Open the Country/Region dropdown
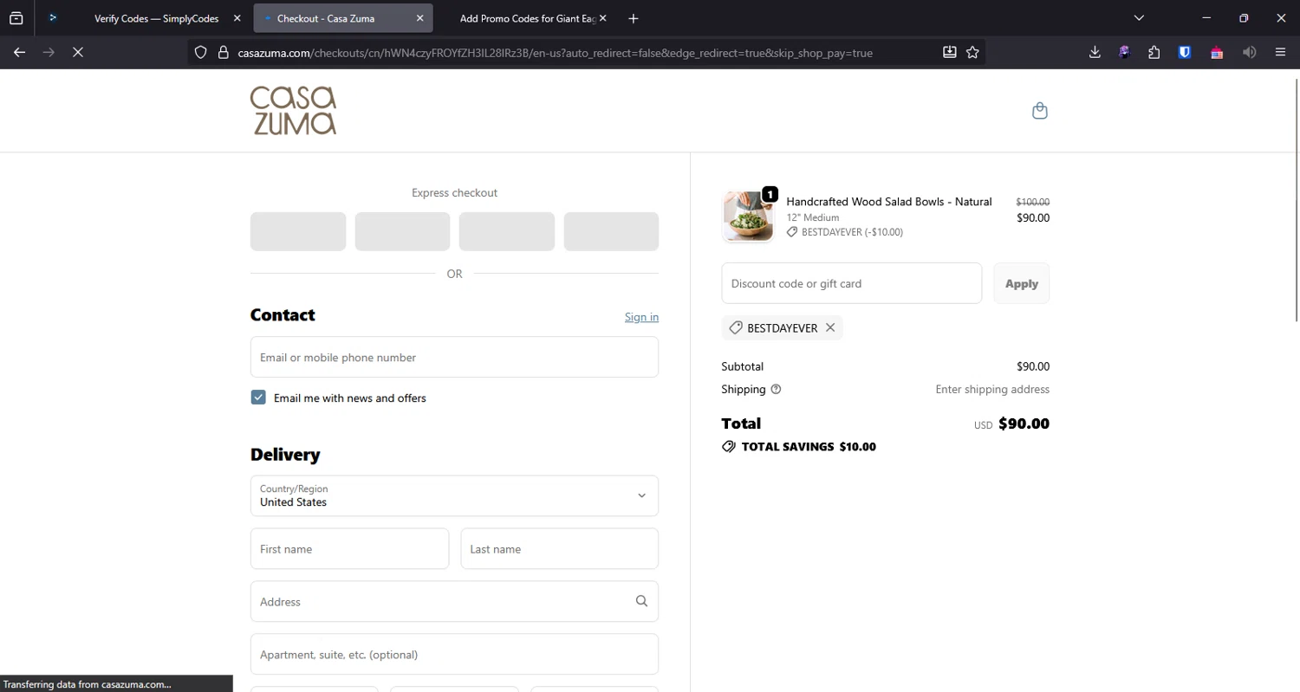 pyautogui.click(x=454, y=495)
